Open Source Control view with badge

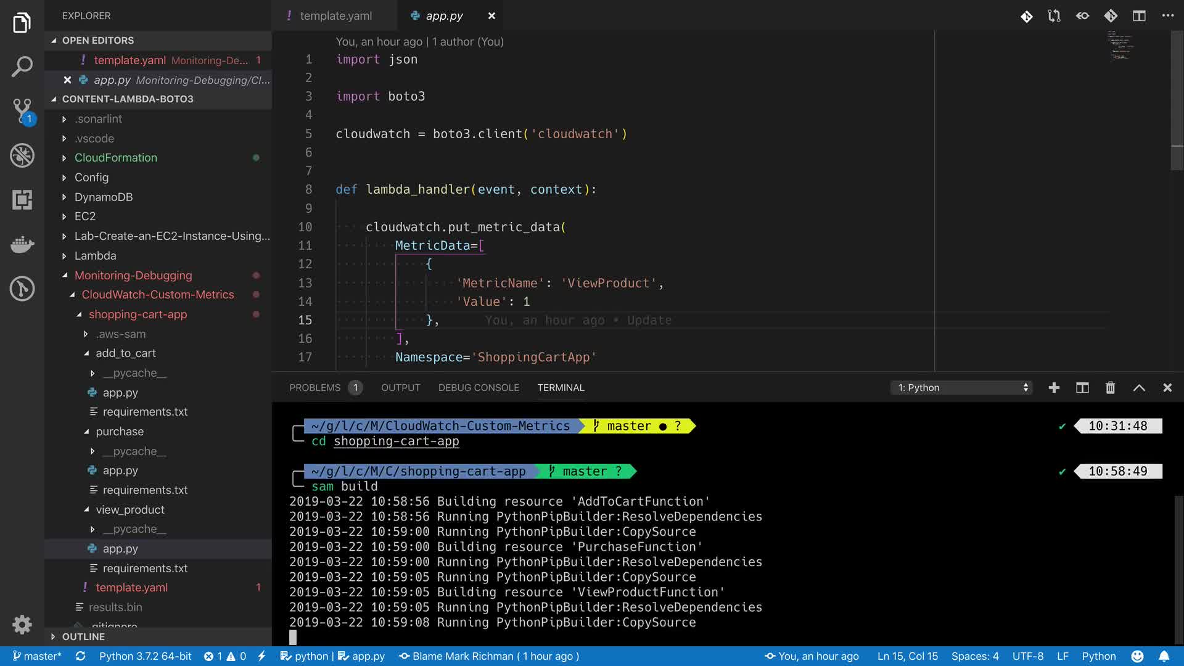pos(22,111)
